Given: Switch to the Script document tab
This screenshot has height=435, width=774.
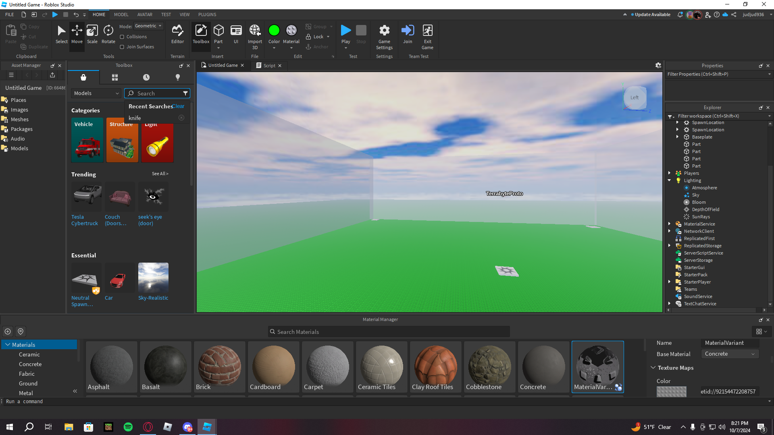Looking at the screenshot, I should 269,66.
